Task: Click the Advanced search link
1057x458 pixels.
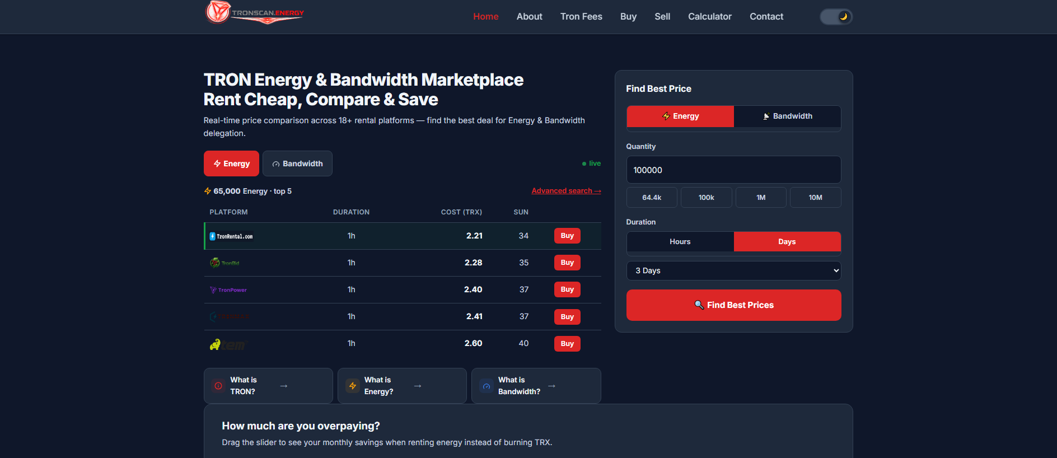Action: [x=566, y=191]
